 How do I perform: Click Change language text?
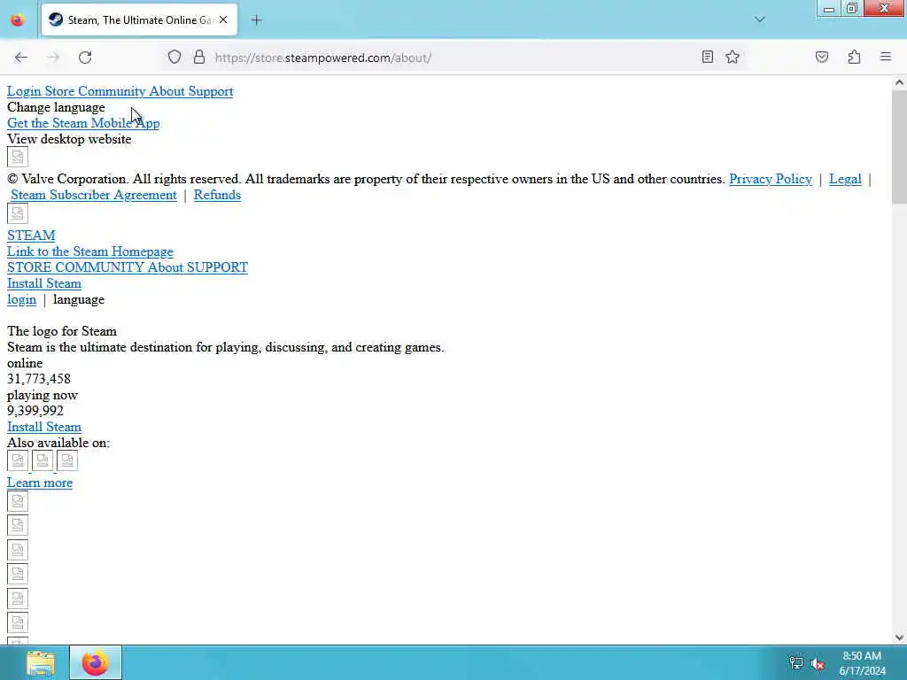coord(56,107)
